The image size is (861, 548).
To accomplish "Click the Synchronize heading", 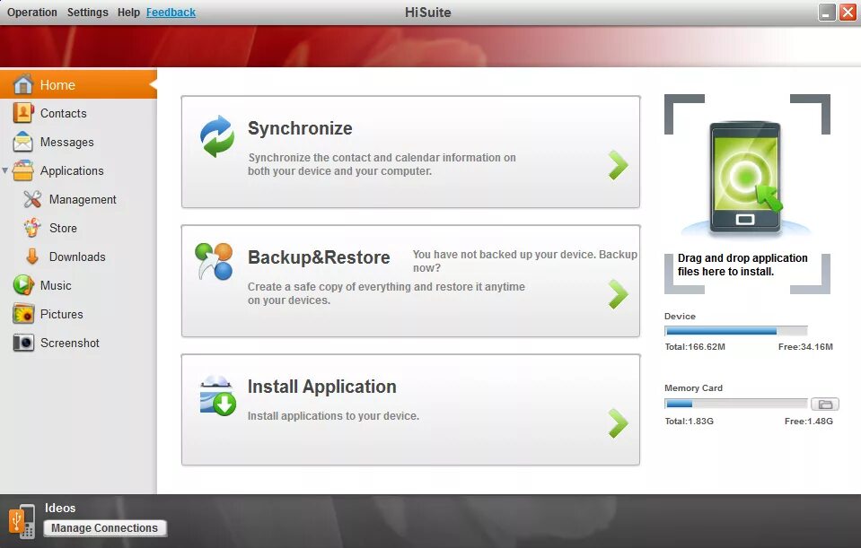I will pyautogui.click(x=300, y=128).
